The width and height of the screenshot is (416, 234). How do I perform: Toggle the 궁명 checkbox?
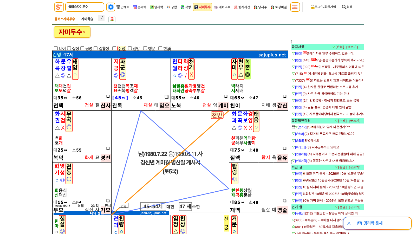82,48
